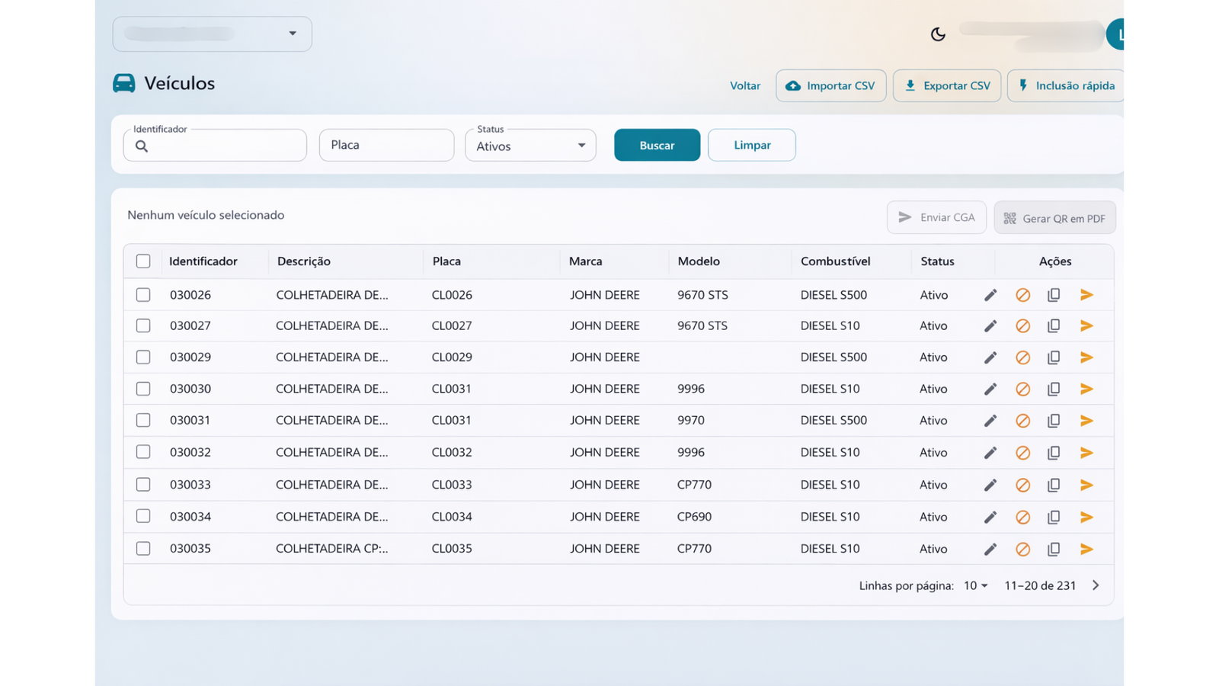Go to the next page of results
Image resolution: width=1219 pixels, height=686 pixels.
1096,585
